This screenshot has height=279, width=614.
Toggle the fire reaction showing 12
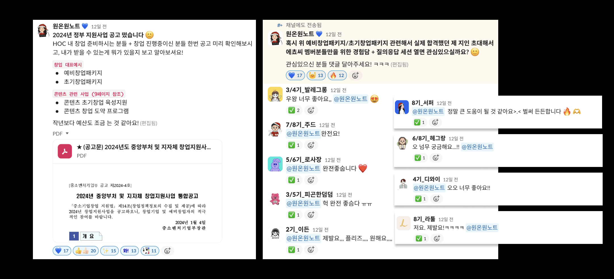point(337,75)
